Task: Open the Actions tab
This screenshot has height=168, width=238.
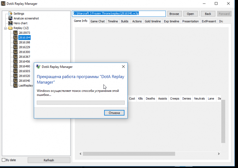Action: tap(137, 21)
